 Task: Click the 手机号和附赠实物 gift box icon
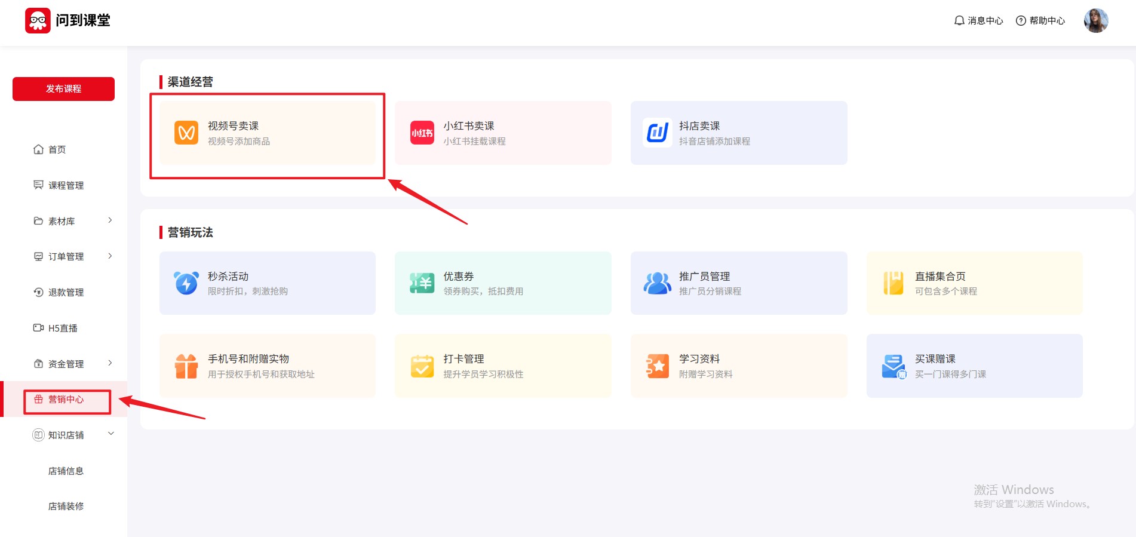point(186,366)
